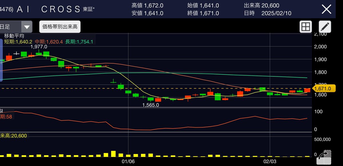Select the 日時 2025/02/10 value
343x166 pixels.
coord(267,13)
